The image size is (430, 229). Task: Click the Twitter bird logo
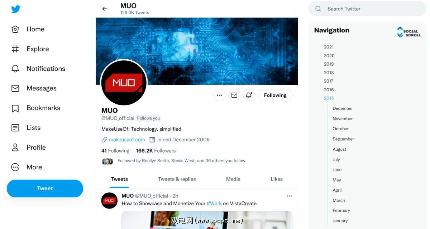point(15,9)
